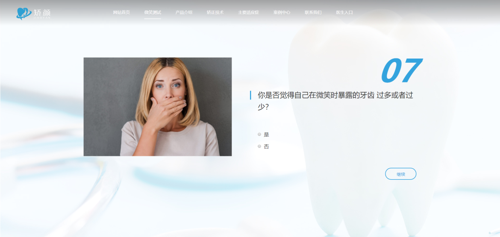Image resolution: width=500 pixels, height=237 pixels.
Task: Select the 否 radio button
Action: (x=259, y=146)
